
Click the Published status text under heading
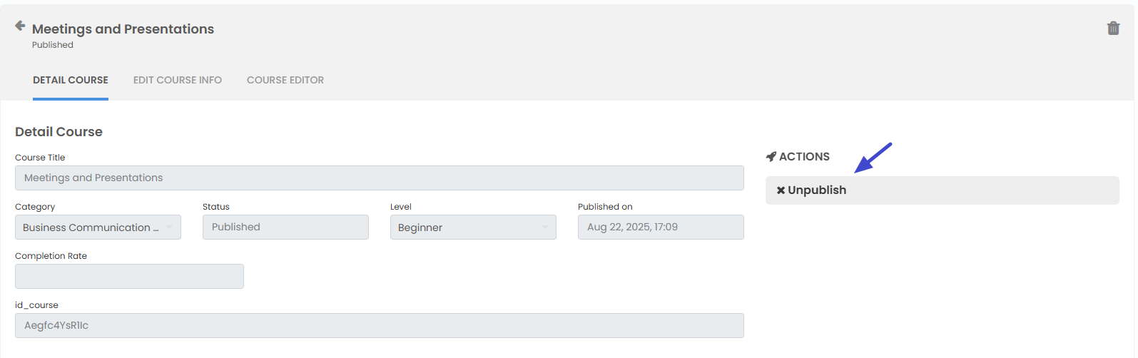pos(53,45)
